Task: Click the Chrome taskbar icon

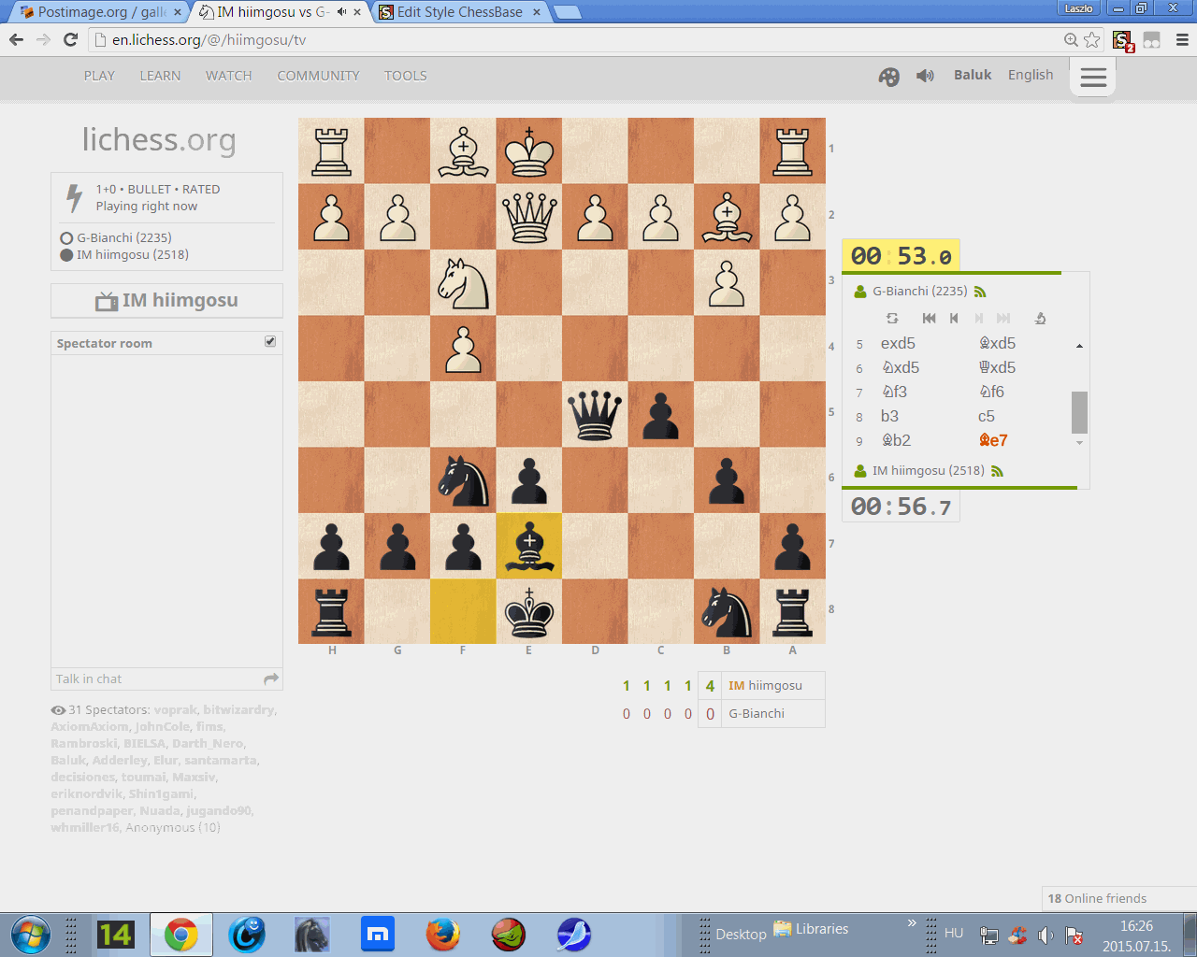Action: 181,935
